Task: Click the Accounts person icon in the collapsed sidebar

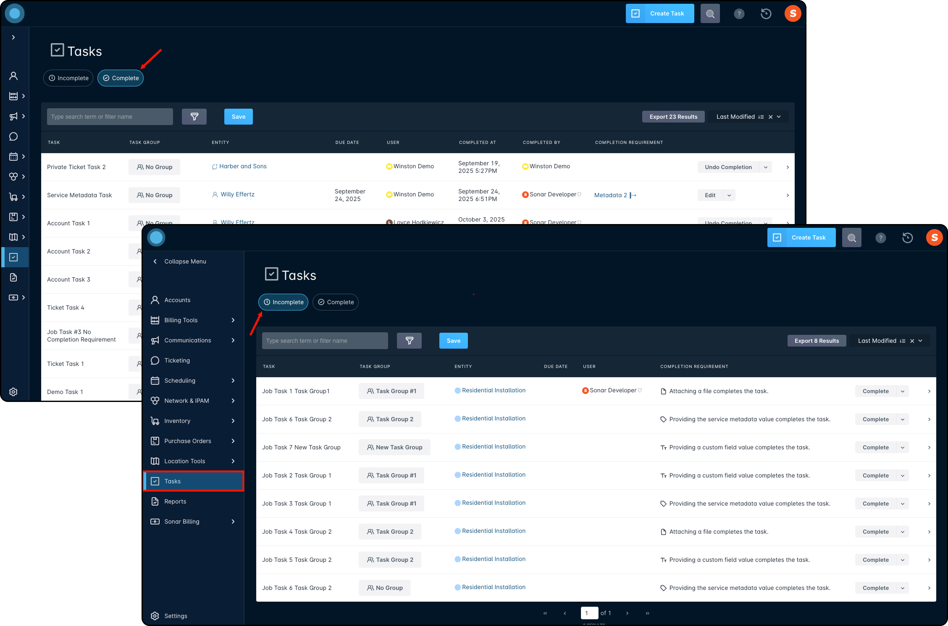Action: tap(13, 76)
